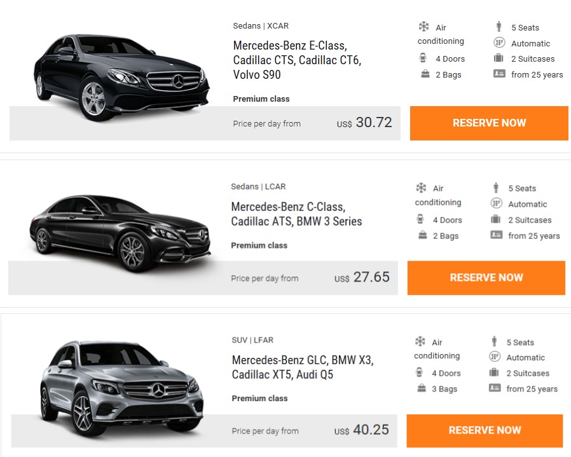Click the license age icon for the GLC SUV
This screenshot has height=457, width=571.
click(495, 388)
